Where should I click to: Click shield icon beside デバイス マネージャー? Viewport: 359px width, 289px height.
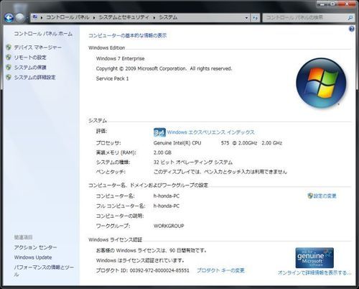point(9,47)
